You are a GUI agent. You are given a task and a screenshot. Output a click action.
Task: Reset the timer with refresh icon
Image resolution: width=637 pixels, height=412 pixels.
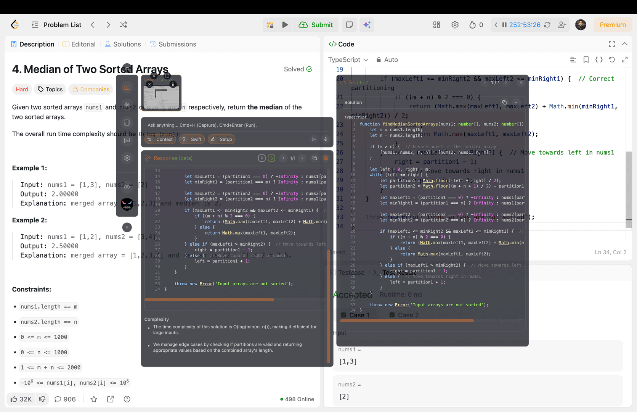pyautogui.click(x=547, y=25)
